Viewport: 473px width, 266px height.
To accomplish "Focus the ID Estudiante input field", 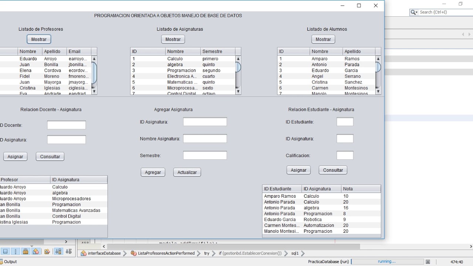I will (x=345, y=122).
